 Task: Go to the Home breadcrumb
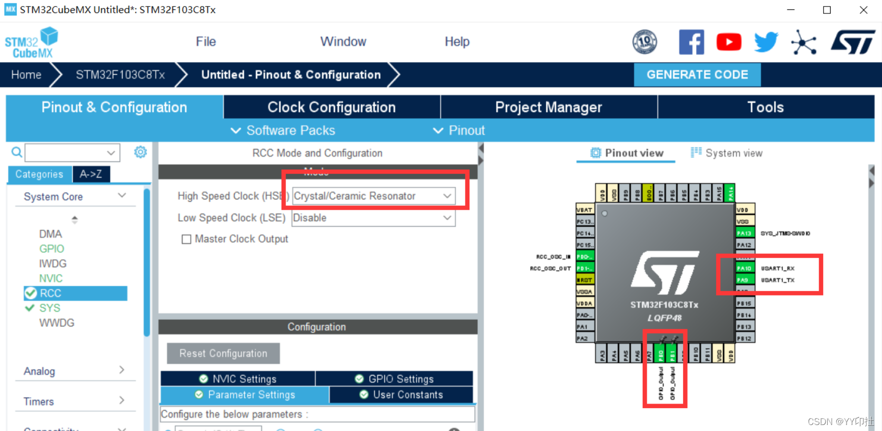tap(26, 75)
